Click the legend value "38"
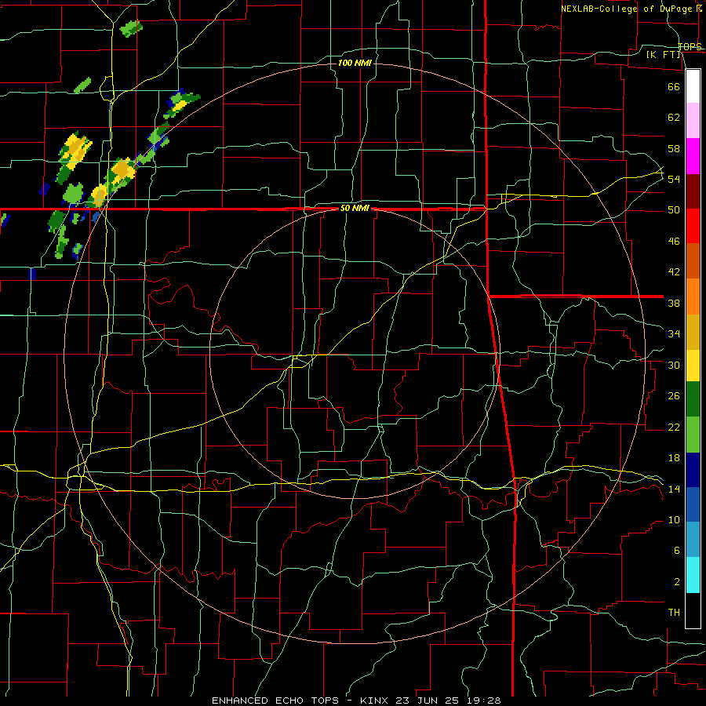This screenshot has height=706, width=706. coord(674,303)
